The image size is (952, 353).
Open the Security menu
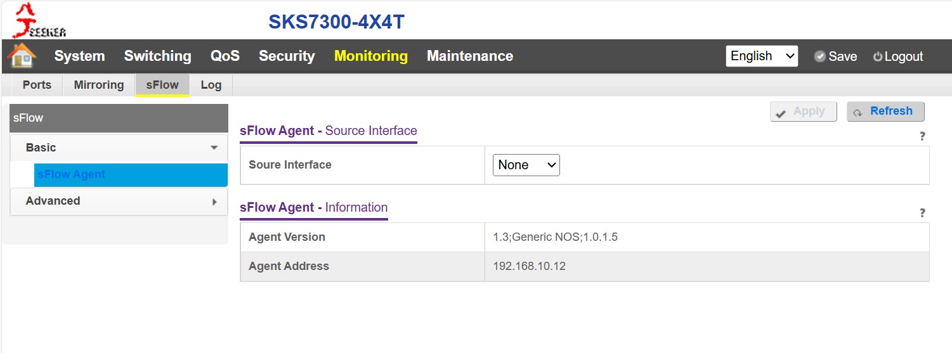287,56
